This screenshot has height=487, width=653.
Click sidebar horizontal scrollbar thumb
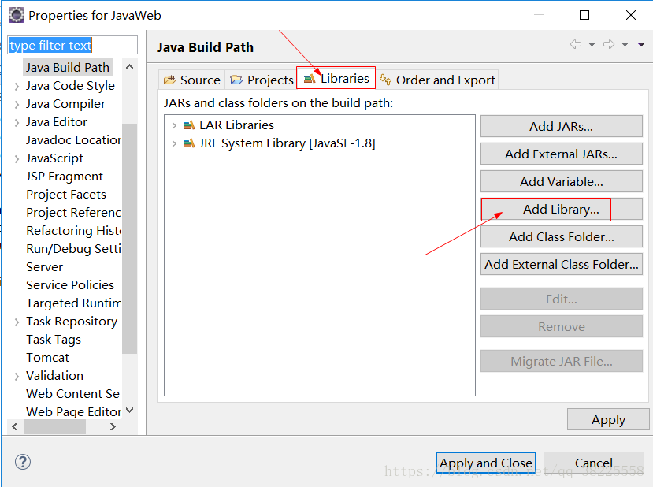(54, 426)
